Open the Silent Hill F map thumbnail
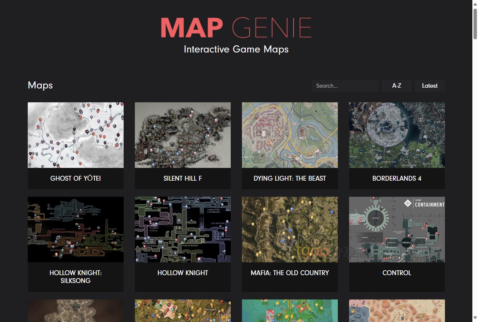Screen dimensions: 478x322 coord(183,135)
